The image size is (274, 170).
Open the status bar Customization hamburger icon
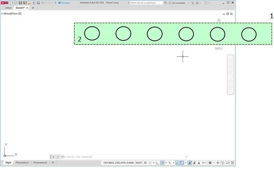click(x=232, y=163)
